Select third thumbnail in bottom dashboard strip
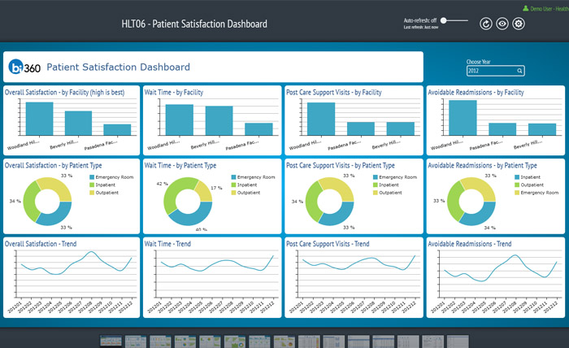Image resolution: width=569 pixels, height=348 pixels. point(160,341)
